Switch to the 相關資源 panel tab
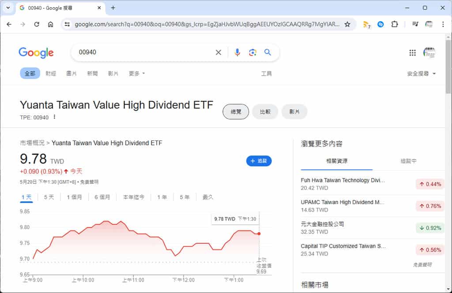The image size is (452, 293). point(337,161)
